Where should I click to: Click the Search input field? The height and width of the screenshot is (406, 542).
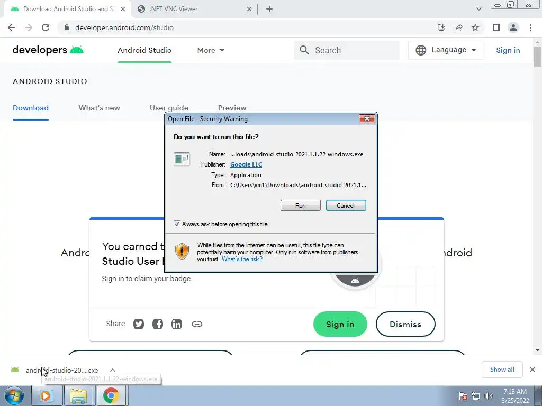pos(347,50)
